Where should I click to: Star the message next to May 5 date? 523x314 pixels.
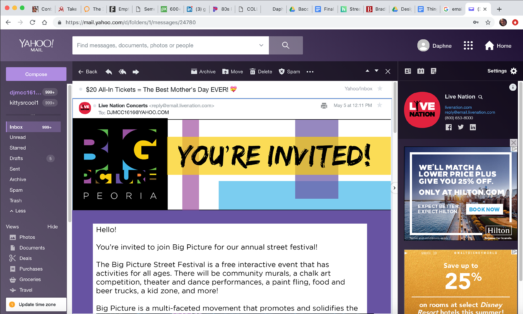coord(379,105)
